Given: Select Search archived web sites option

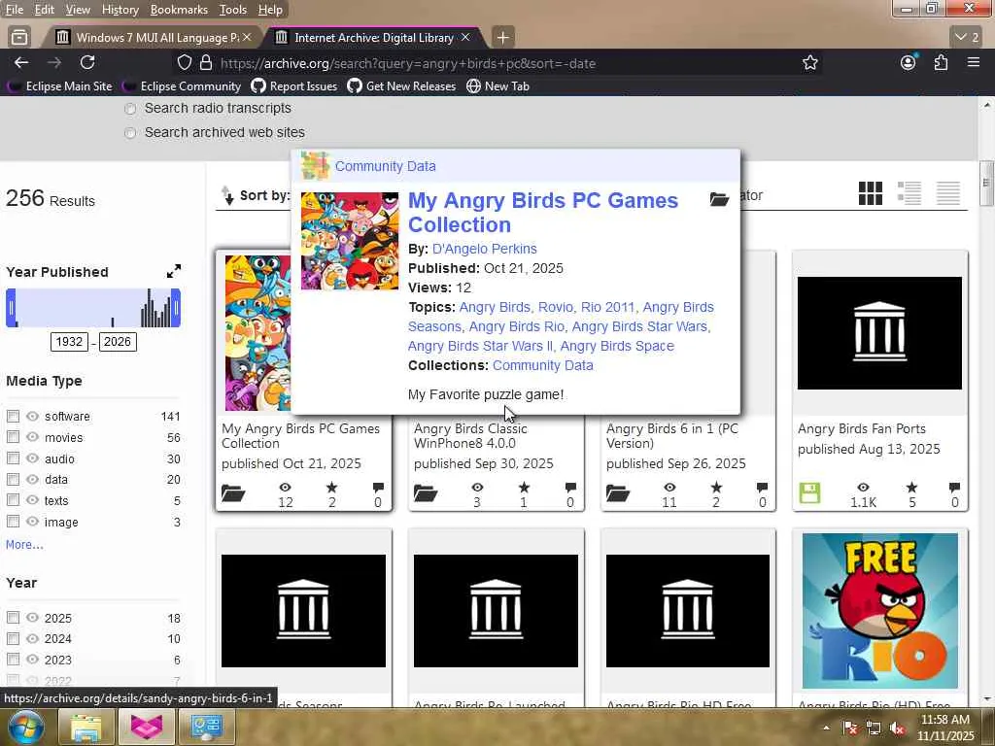Looking at the screenshot, I should [x=130, y=133].
